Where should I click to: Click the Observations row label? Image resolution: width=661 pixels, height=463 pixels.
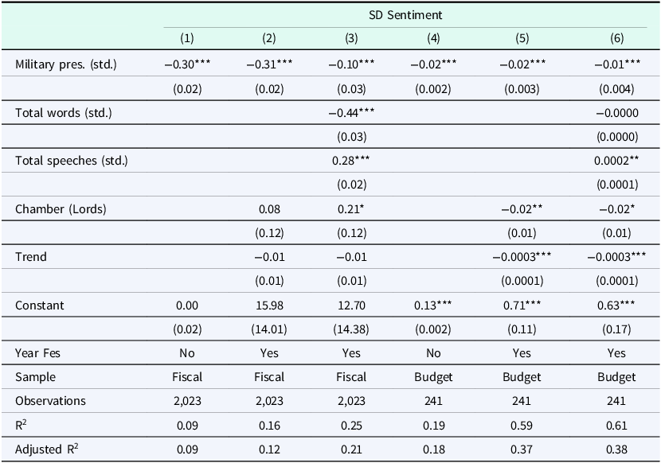click(x=49, y=400)
